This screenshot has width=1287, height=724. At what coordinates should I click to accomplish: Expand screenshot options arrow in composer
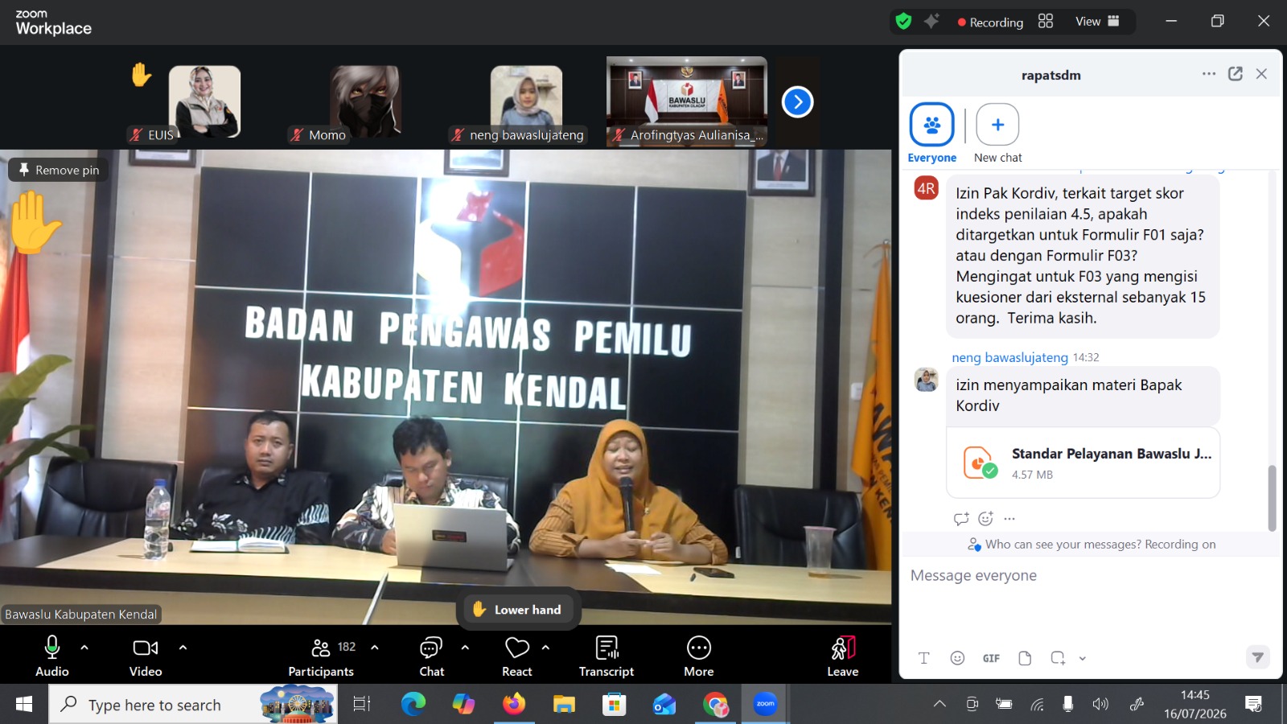point(1083,658)
